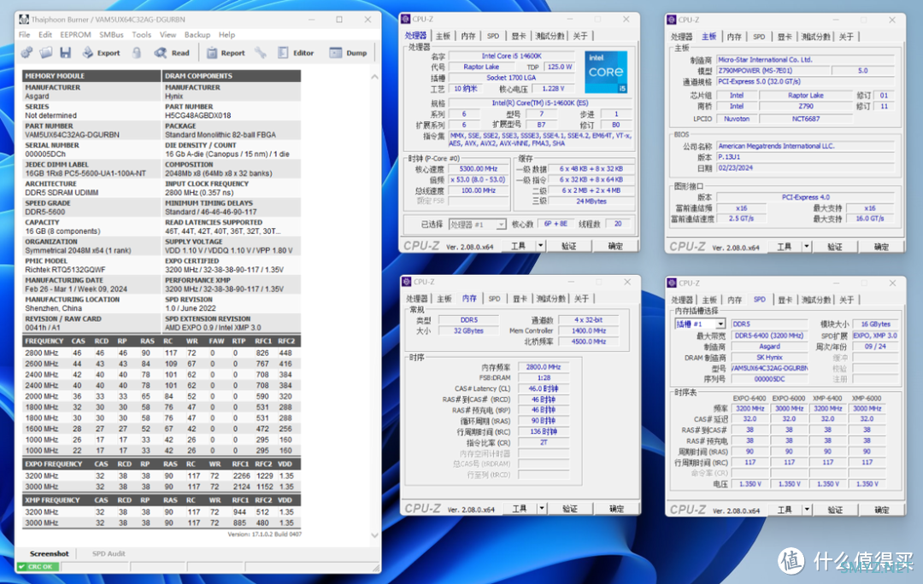Click the 验证 button in the mainboard CPU-Z window
This screenshot has width=923, height=584.
click(x=835, y=247)
